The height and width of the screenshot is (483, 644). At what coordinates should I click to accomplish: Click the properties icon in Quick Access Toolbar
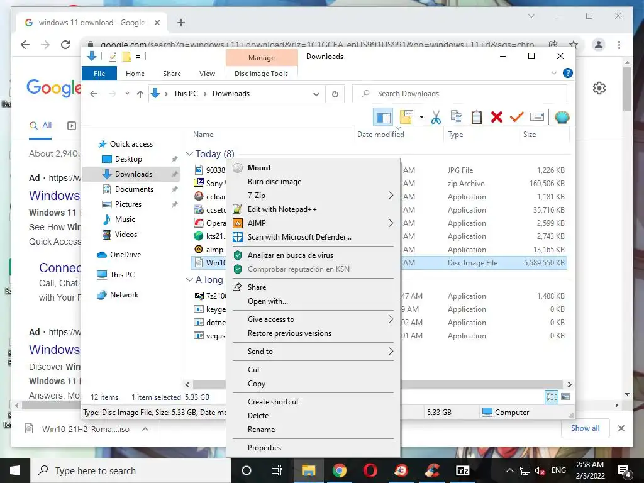coord(112,57)
